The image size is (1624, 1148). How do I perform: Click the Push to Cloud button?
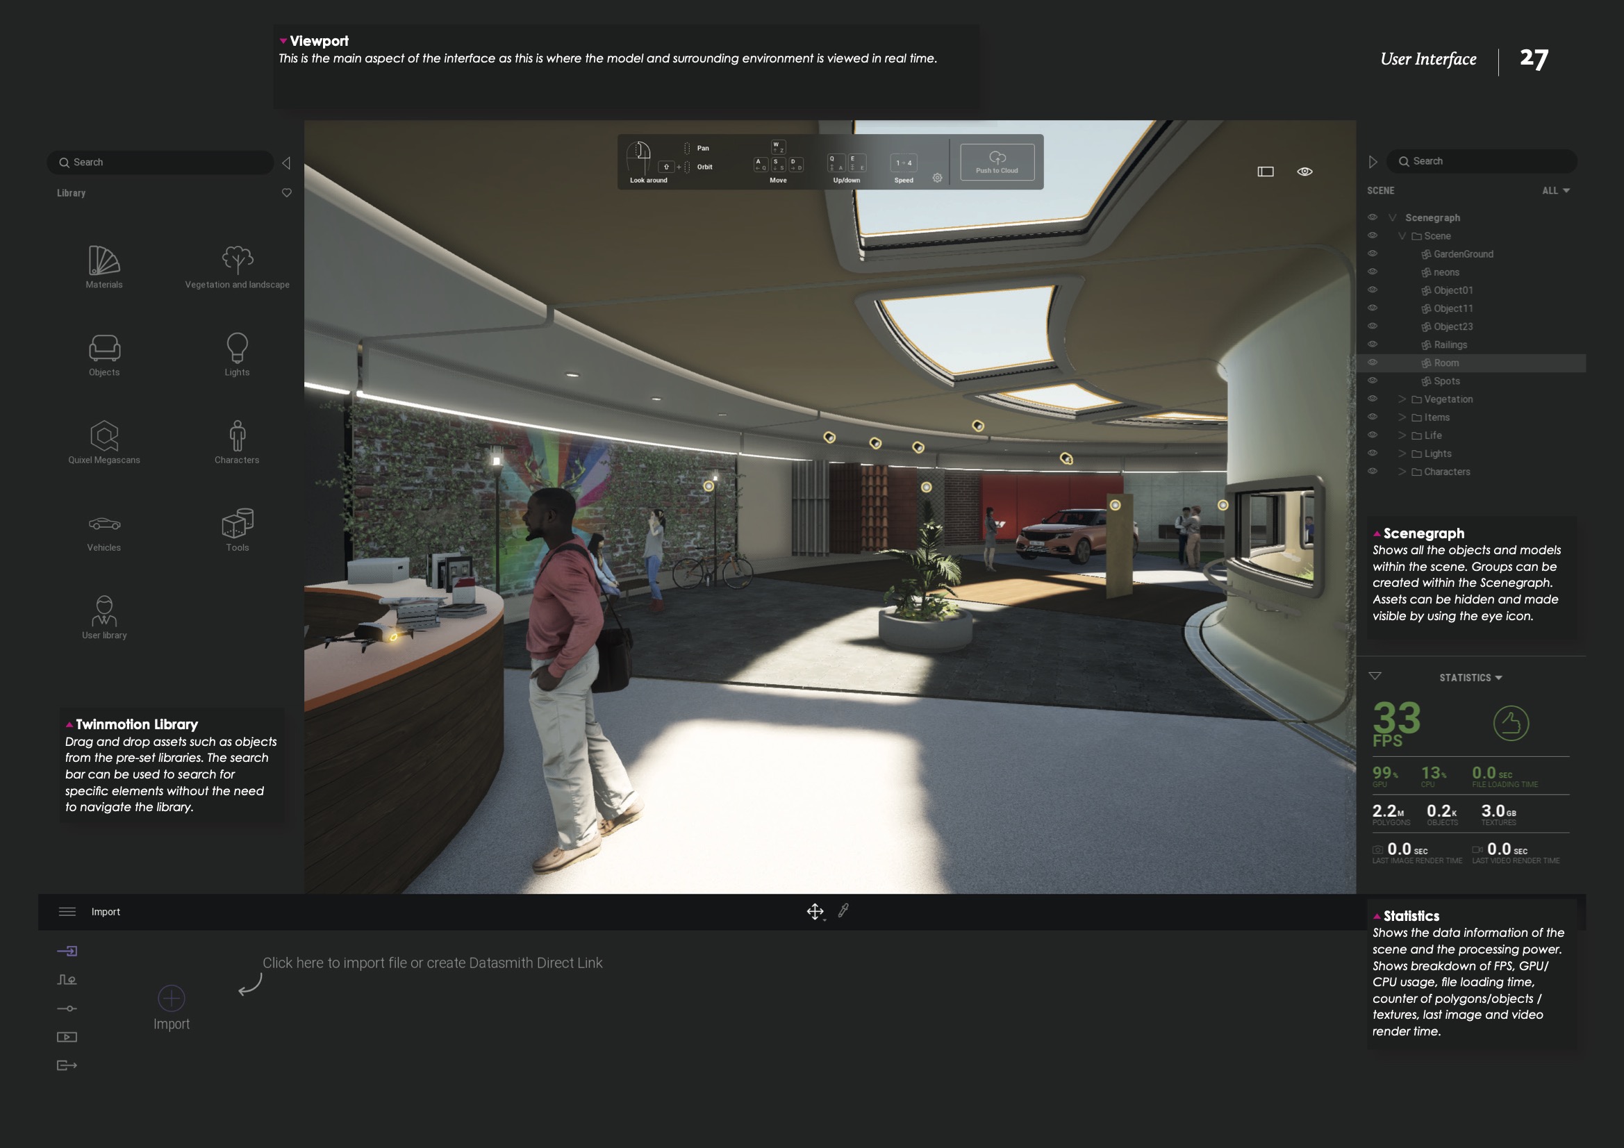pos(997,163)
